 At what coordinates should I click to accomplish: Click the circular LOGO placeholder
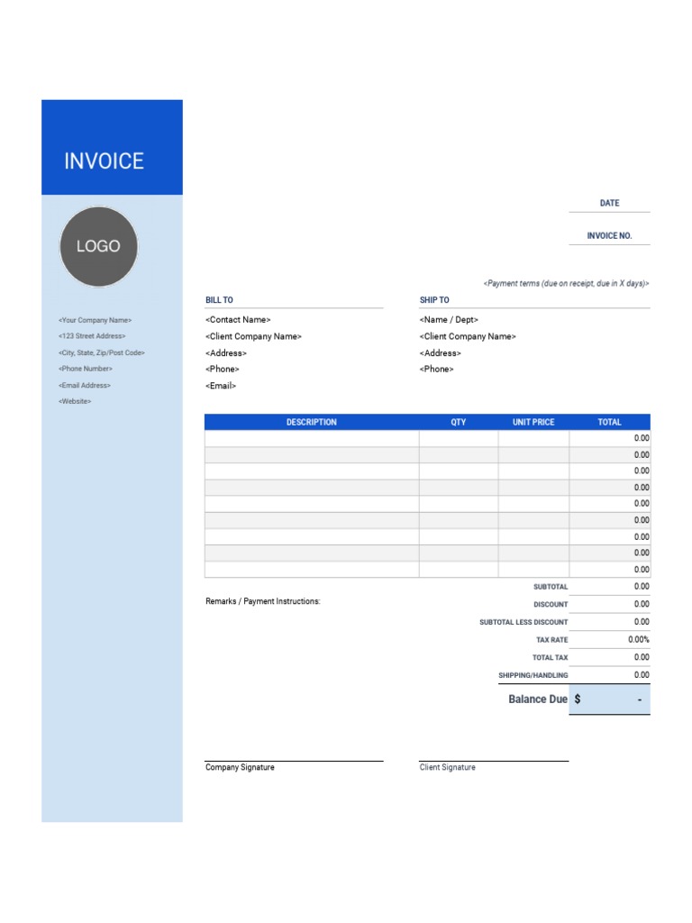click(x=98, y=246)
